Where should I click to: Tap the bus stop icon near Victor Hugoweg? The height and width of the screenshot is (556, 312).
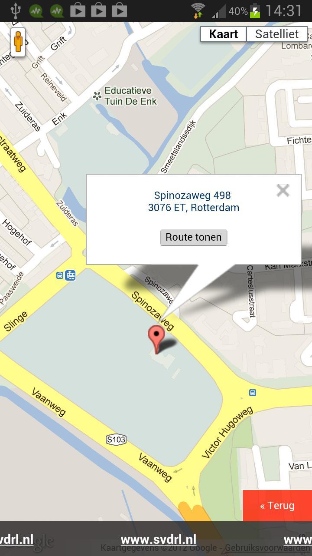pyautogui.click(x=253, y=393)
